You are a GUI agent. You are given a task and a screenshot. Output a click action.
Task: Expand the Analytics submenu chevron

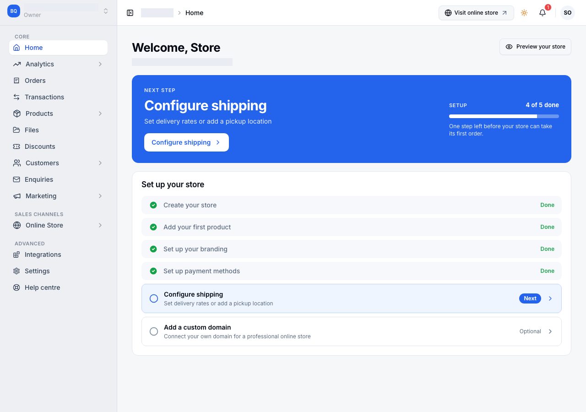pyautogui.click(x=100, y=64)
